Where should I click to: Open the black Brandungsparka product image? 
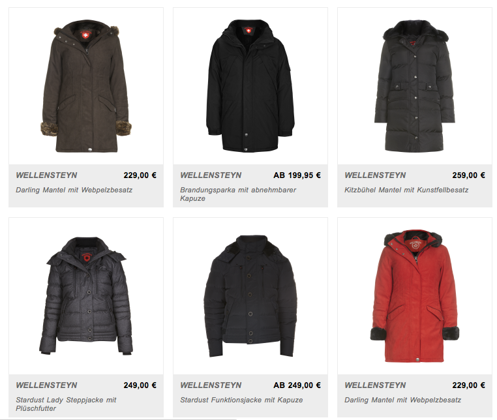[250, 86]
